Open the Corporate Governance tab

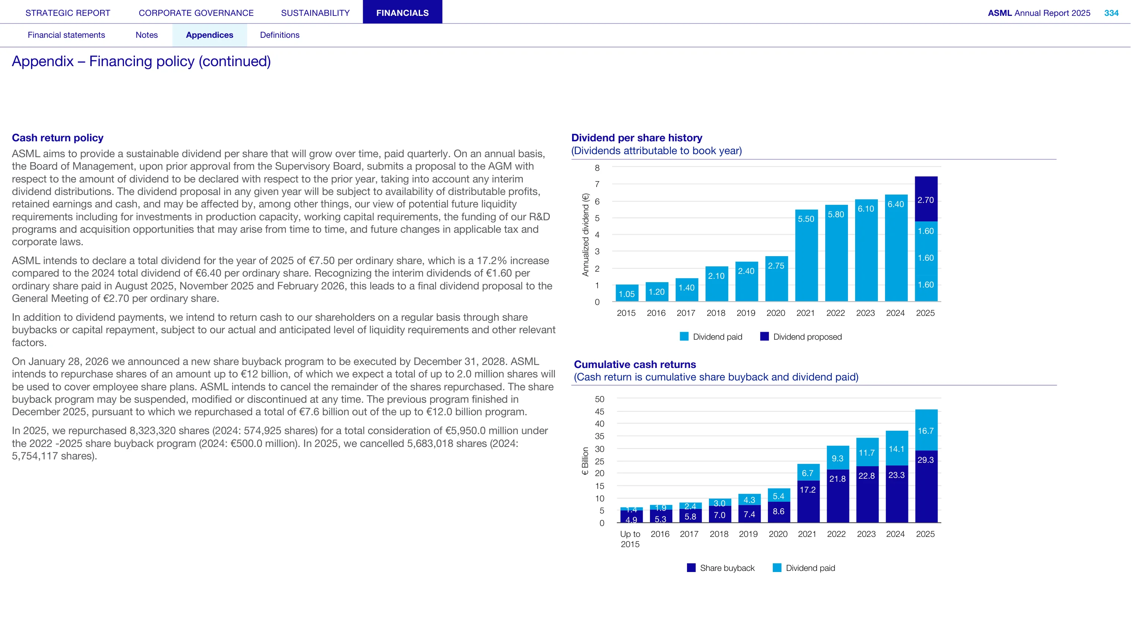click(x=196, y=13)
